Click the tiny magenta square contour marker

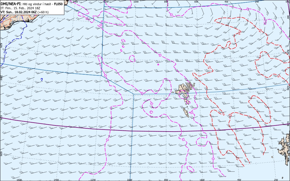(x=158, y=64)
